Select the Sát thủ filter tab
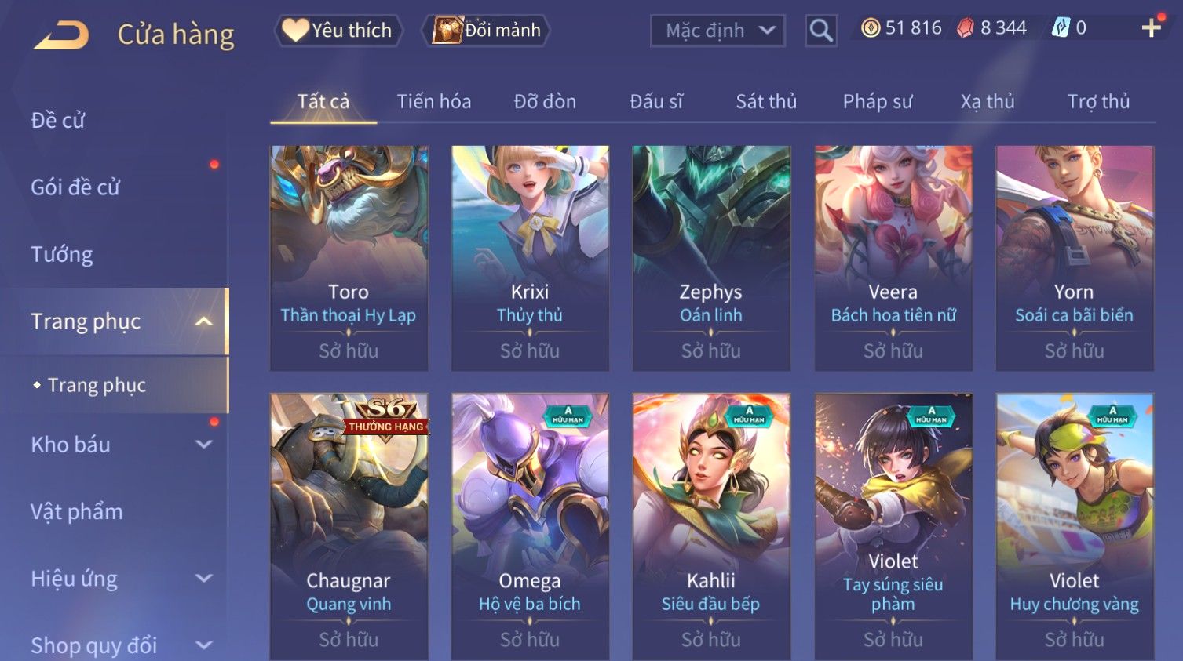 tap(766, 102)
